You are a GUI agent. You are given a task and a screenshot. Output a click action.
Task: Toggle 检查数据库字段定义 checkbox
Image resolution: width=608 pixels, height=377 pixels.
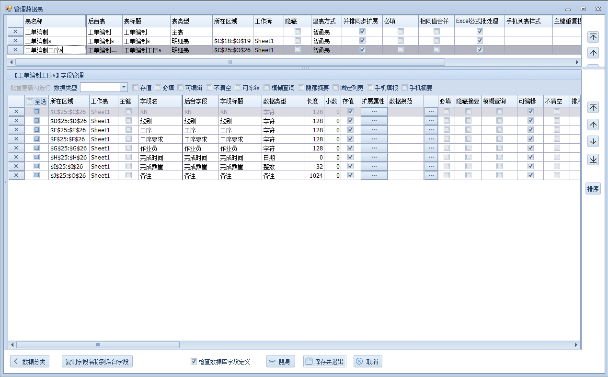click(194, 362)
